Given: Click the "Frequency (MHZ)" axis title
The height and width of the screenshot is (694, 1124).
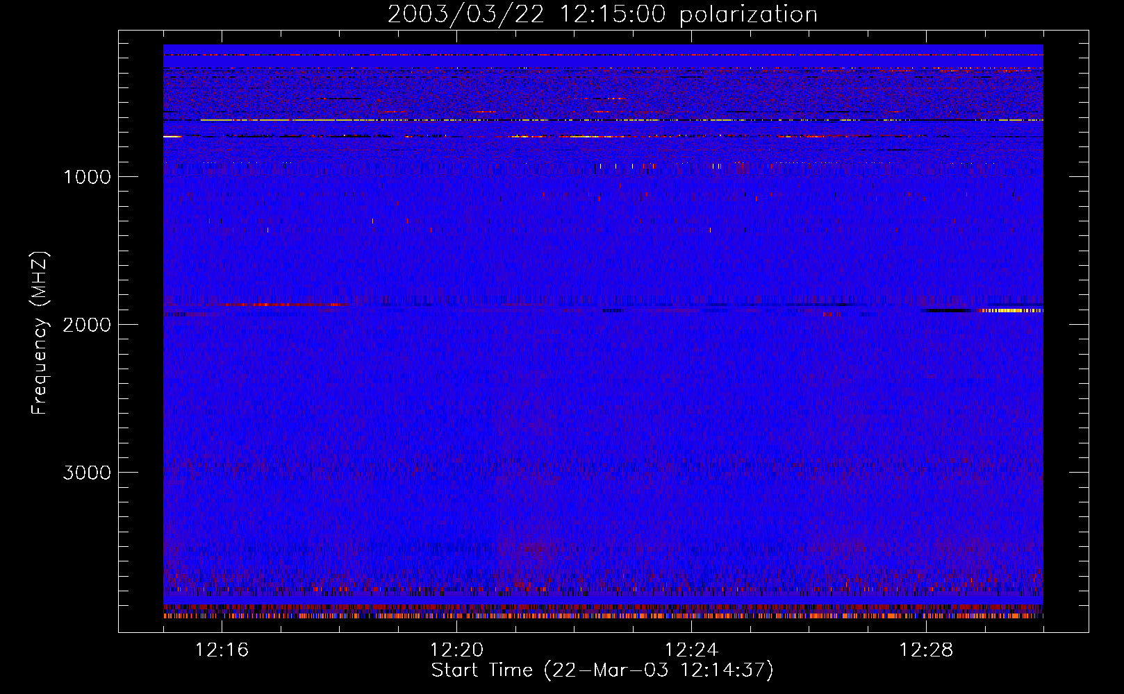Looking at the screenshot, I should pos(40,333).
